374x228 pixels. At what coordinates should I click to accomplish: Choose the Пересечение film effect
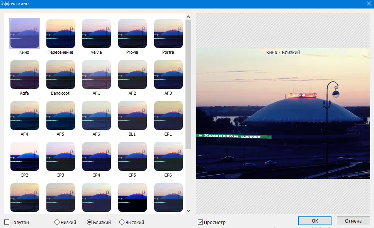click(61, 34)
